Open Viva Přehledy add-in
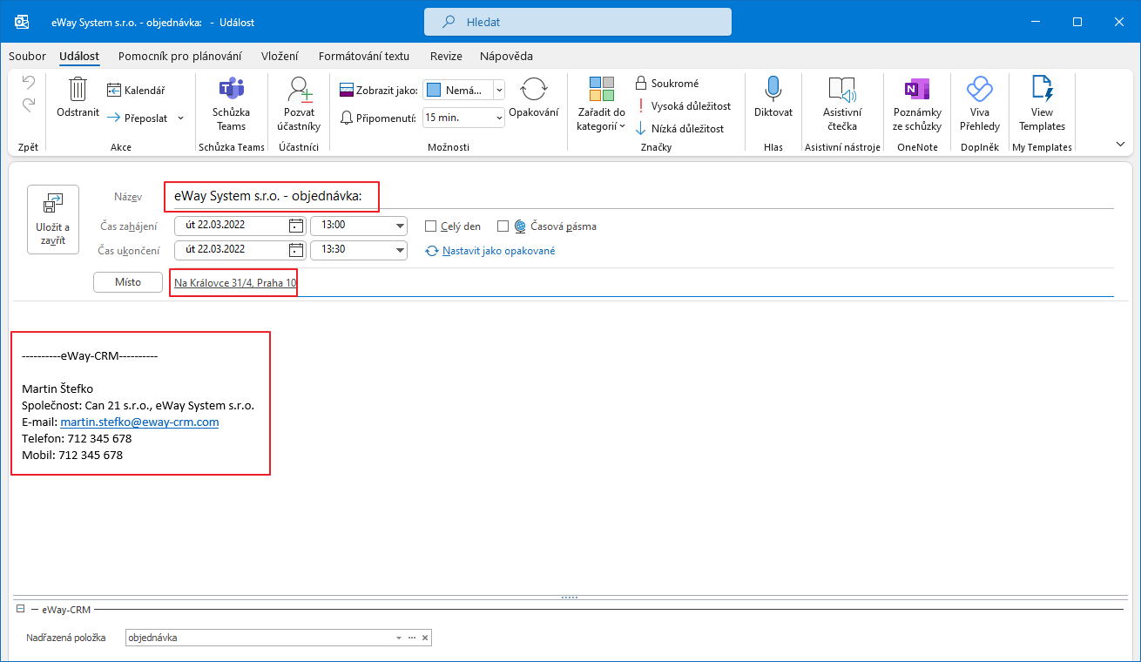The image size is (1141, 662). (x=979, y=105)
